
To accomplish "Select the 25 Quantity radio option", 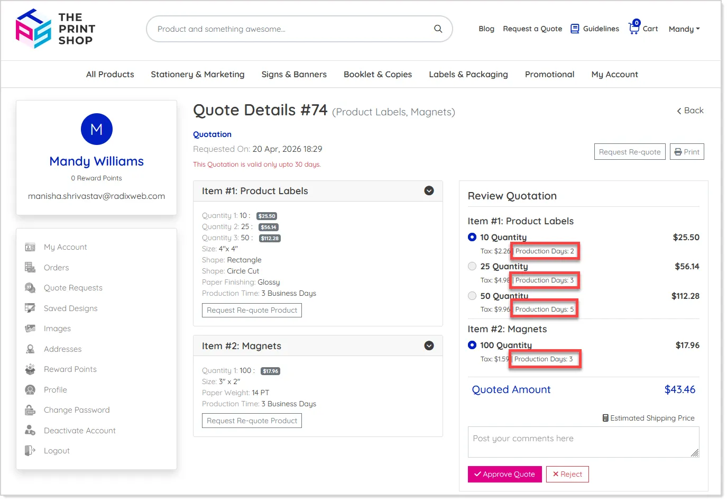I will (x=472, y=266).
